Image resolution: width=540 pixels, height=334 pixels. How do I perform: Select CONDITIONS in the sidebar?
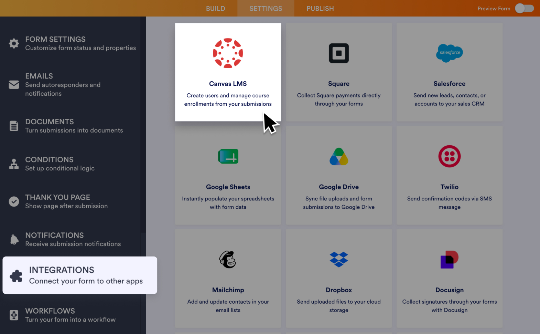click(49, 159)
